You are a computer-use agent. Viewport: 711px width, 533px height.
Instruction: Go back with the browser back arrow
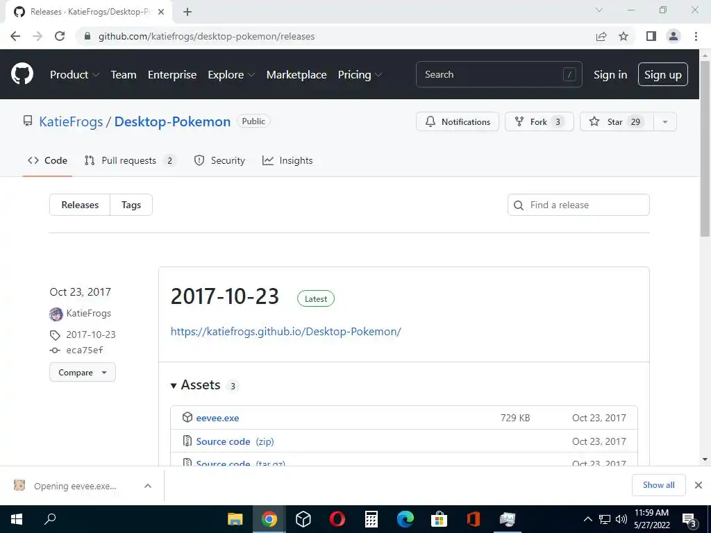coord(15,36)
